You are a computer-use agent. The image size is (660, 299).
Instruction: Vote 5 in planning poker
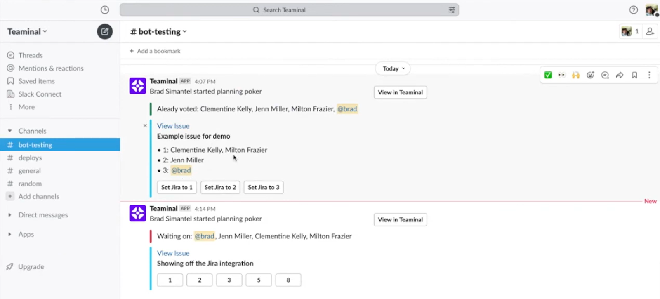point(259,280)
